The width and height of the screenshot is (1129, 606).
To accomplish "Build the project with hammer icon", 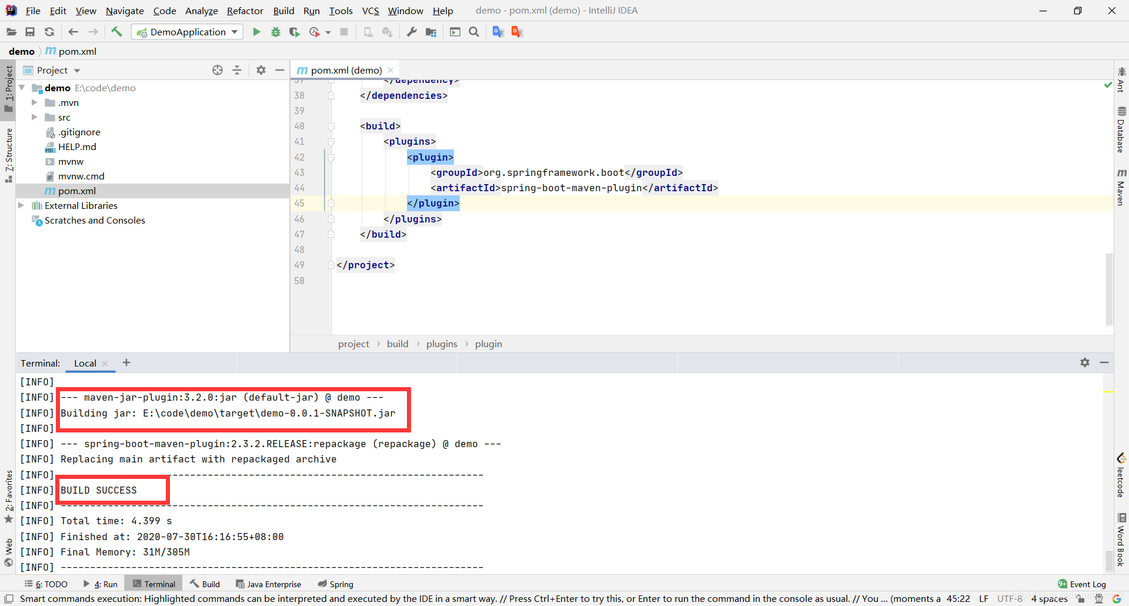I will [116, 32].
